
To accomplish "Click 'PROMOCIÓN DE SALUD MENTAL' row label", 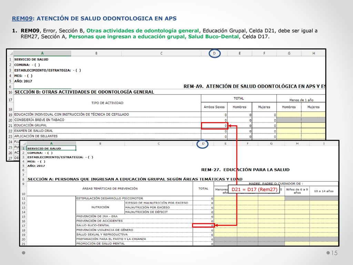I will coord(100,244).
